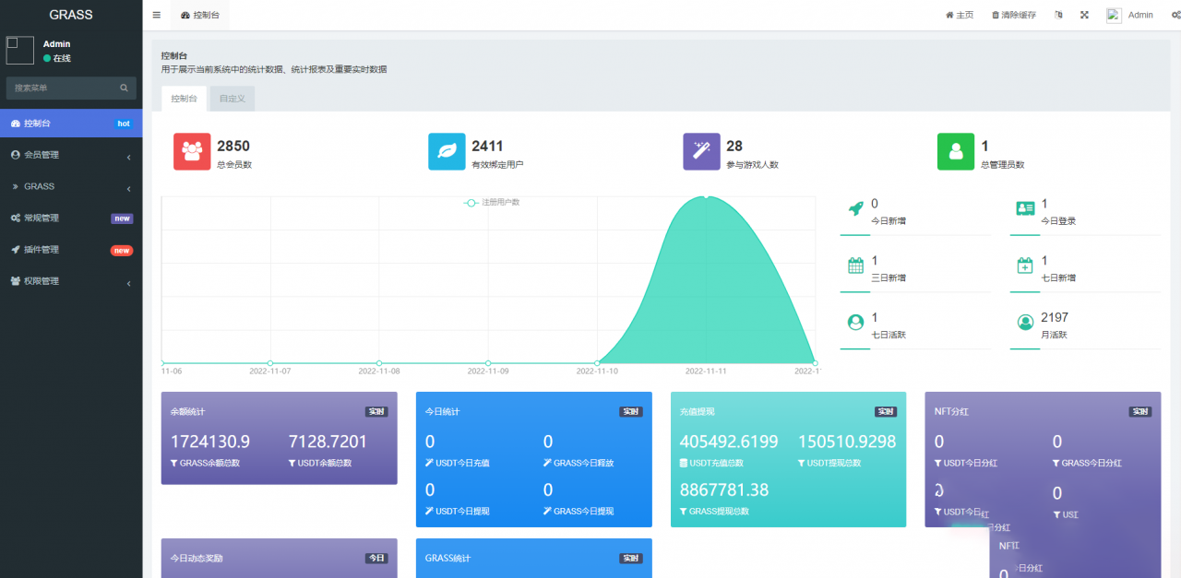Expand the 会员管理 sidebar menu
Viewport: 1181px width, 578px height.
pos(71,155)
